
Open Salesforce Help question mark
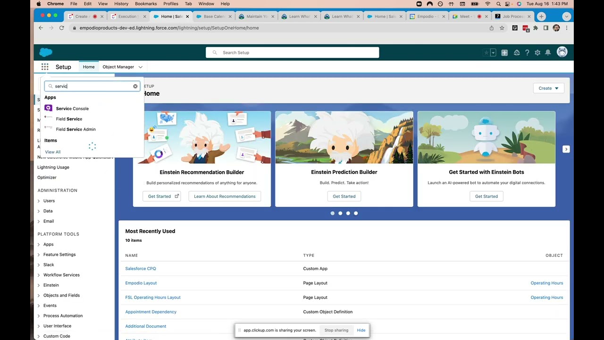click(x=527, y=53)
